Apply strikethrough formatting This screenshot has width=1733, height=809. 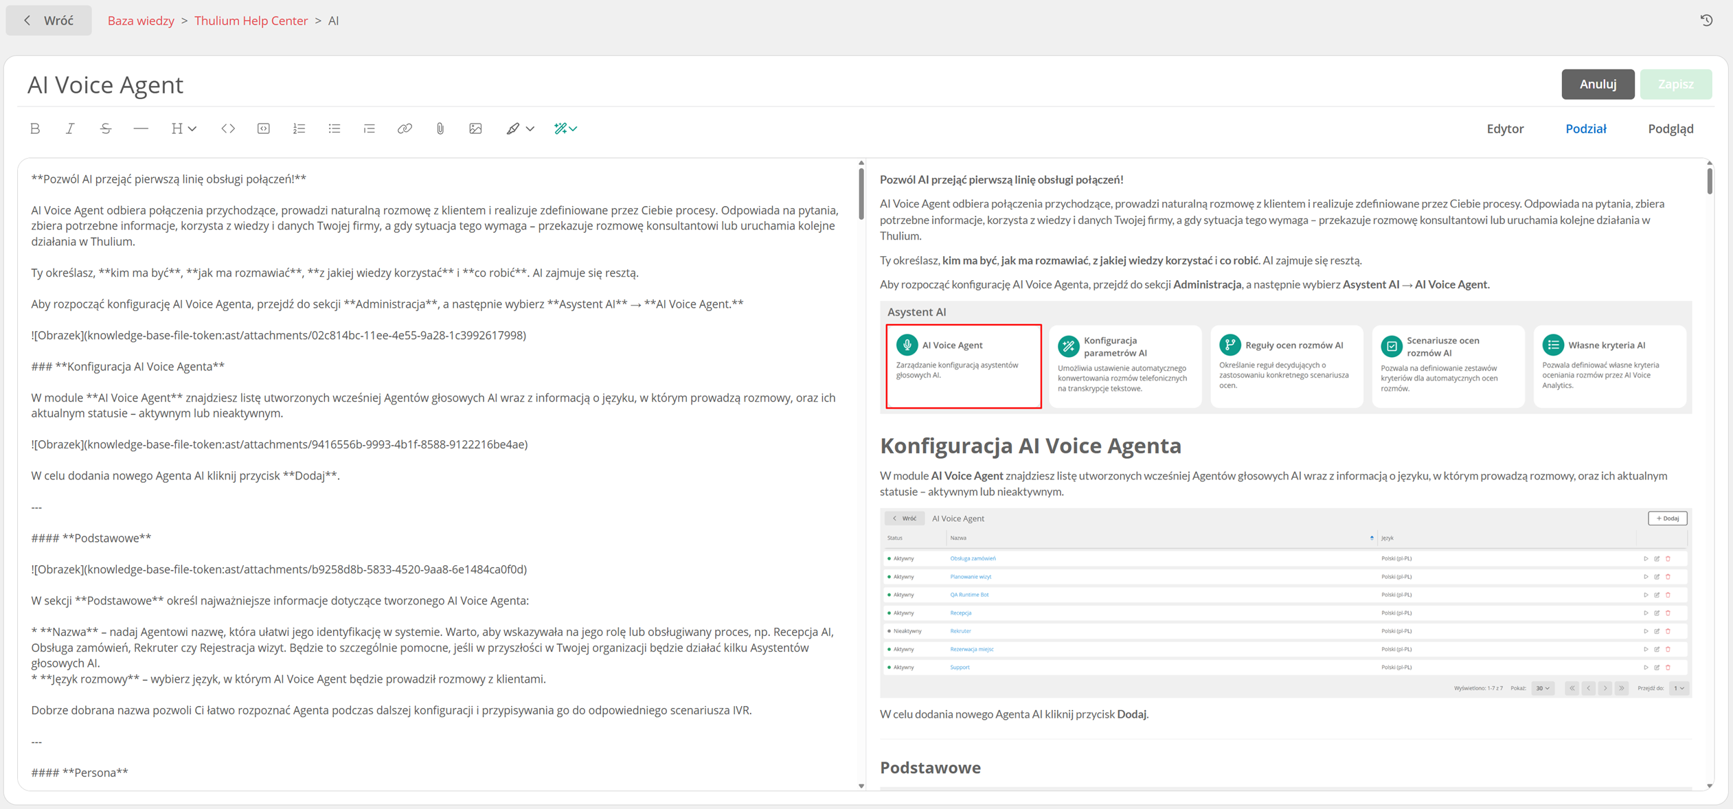pos(105,128)
